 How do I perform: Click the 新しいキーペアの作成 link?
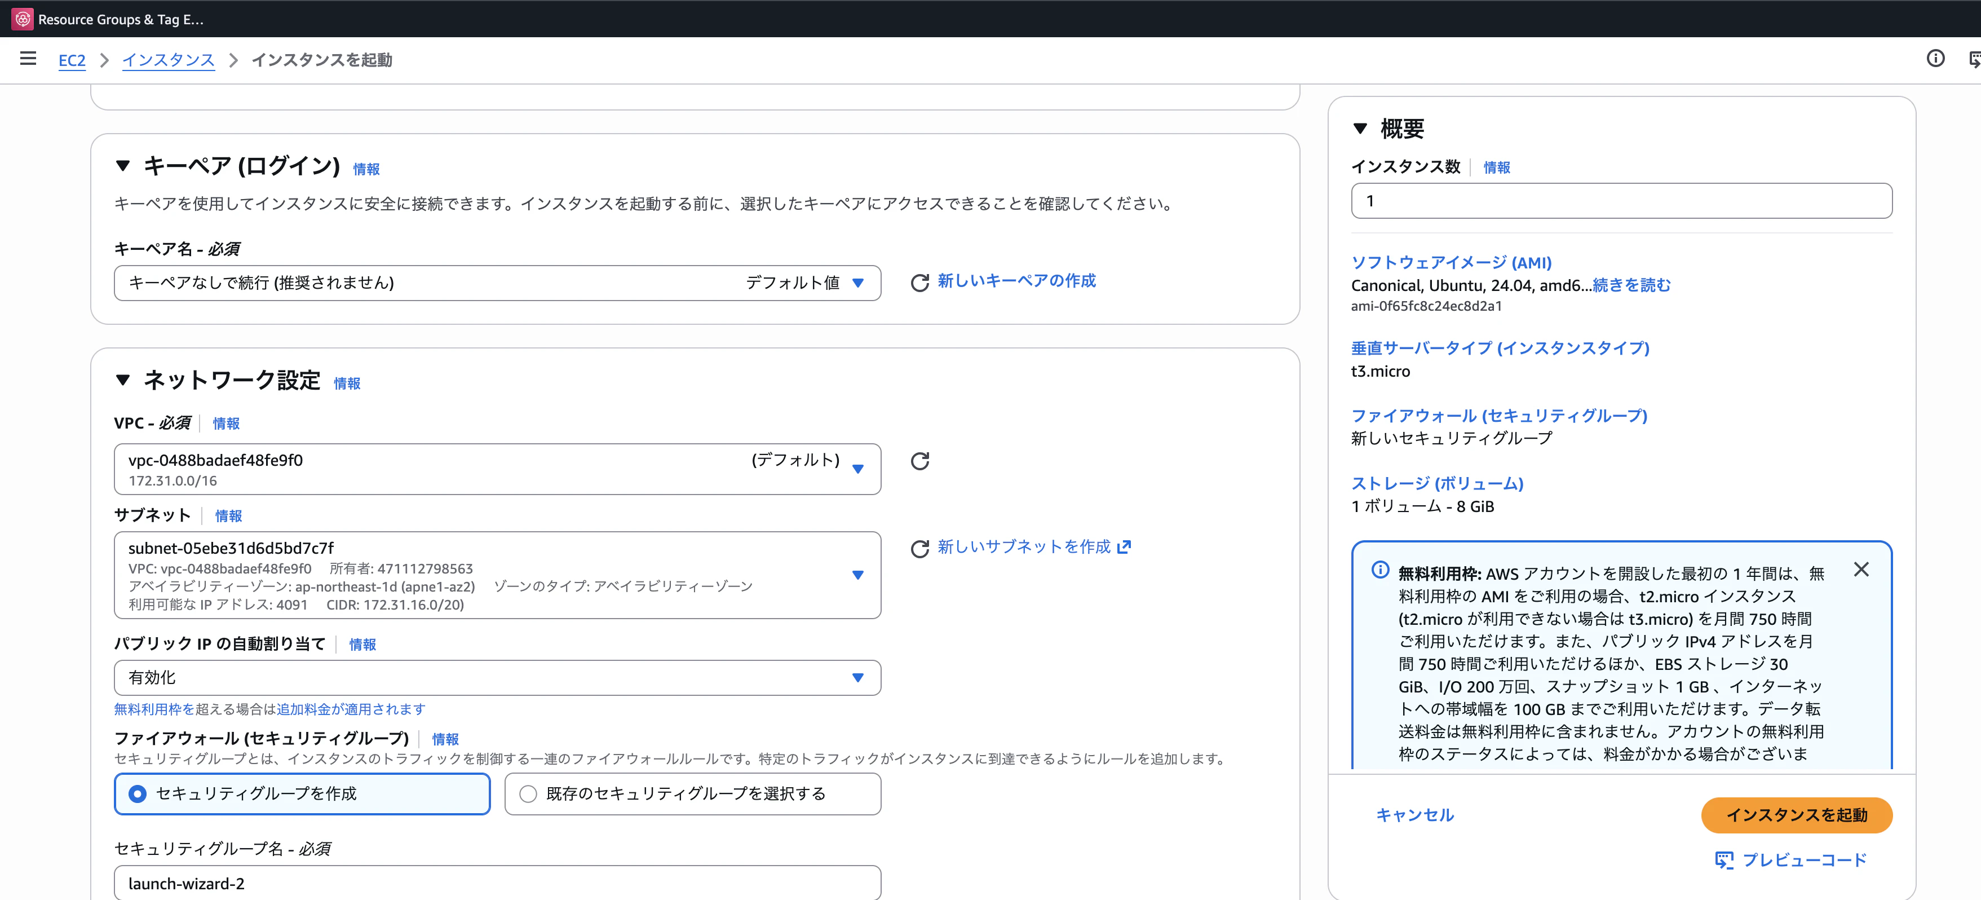[1016, 281]
